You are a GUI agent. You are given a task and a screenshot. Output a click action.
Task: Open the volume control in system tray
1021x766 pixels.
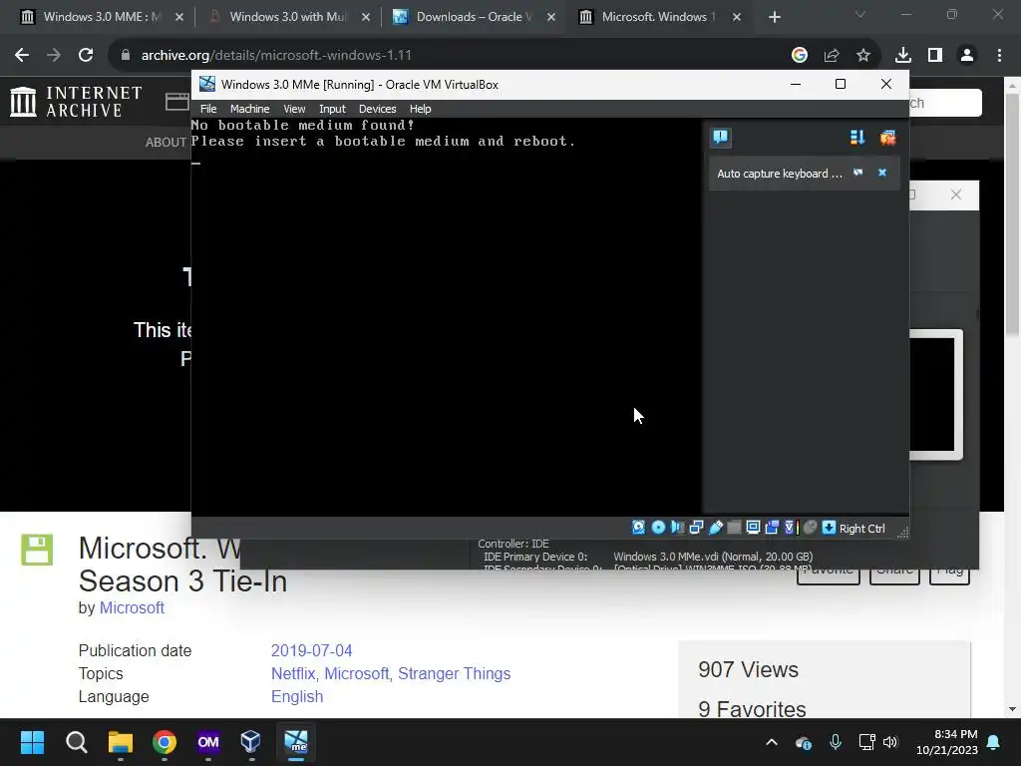[x=890, y=742]
